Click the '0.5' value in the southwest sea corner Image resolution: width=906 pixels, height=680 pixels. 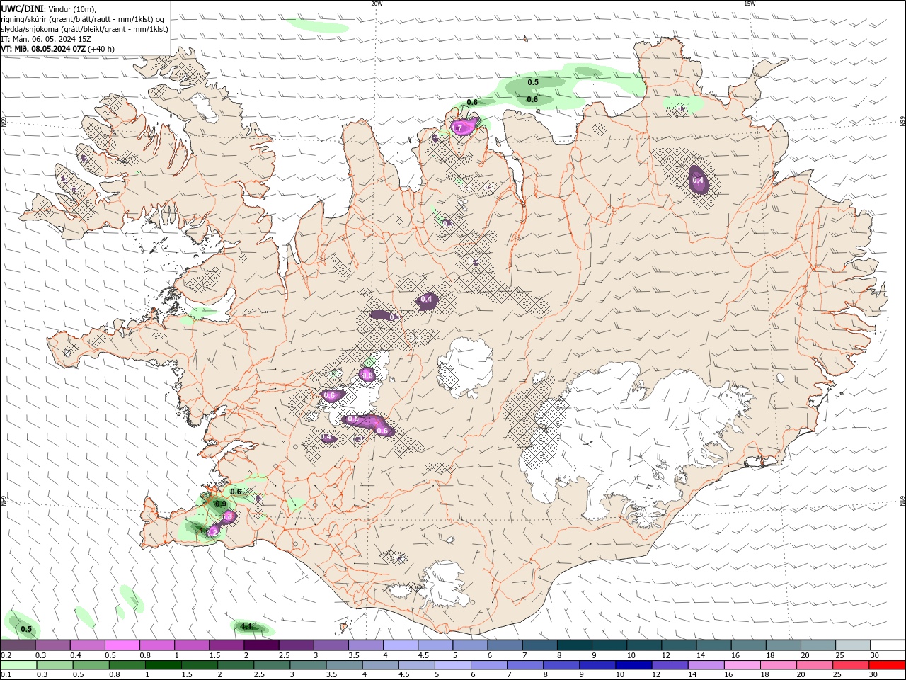click(26, 629)
